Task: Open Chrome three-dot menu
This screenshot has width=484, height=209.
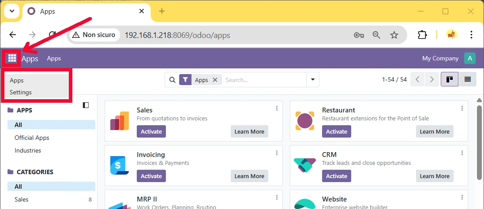Action: point(471,34)
